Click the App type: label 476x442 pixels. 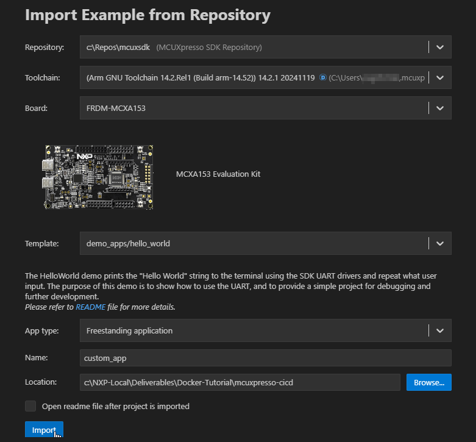41,330
